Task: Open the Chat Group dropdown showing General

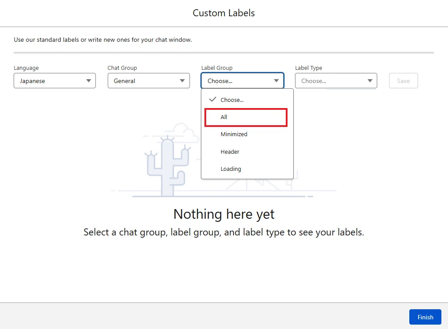Action: 149,81
